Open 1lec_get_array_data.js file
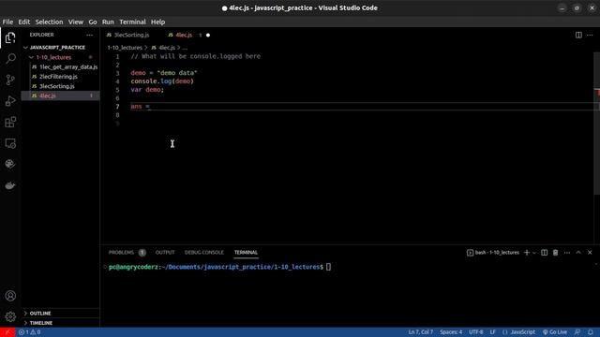This screenshot has height=337, width=600. pyautogui.click(x=68, y=66)
